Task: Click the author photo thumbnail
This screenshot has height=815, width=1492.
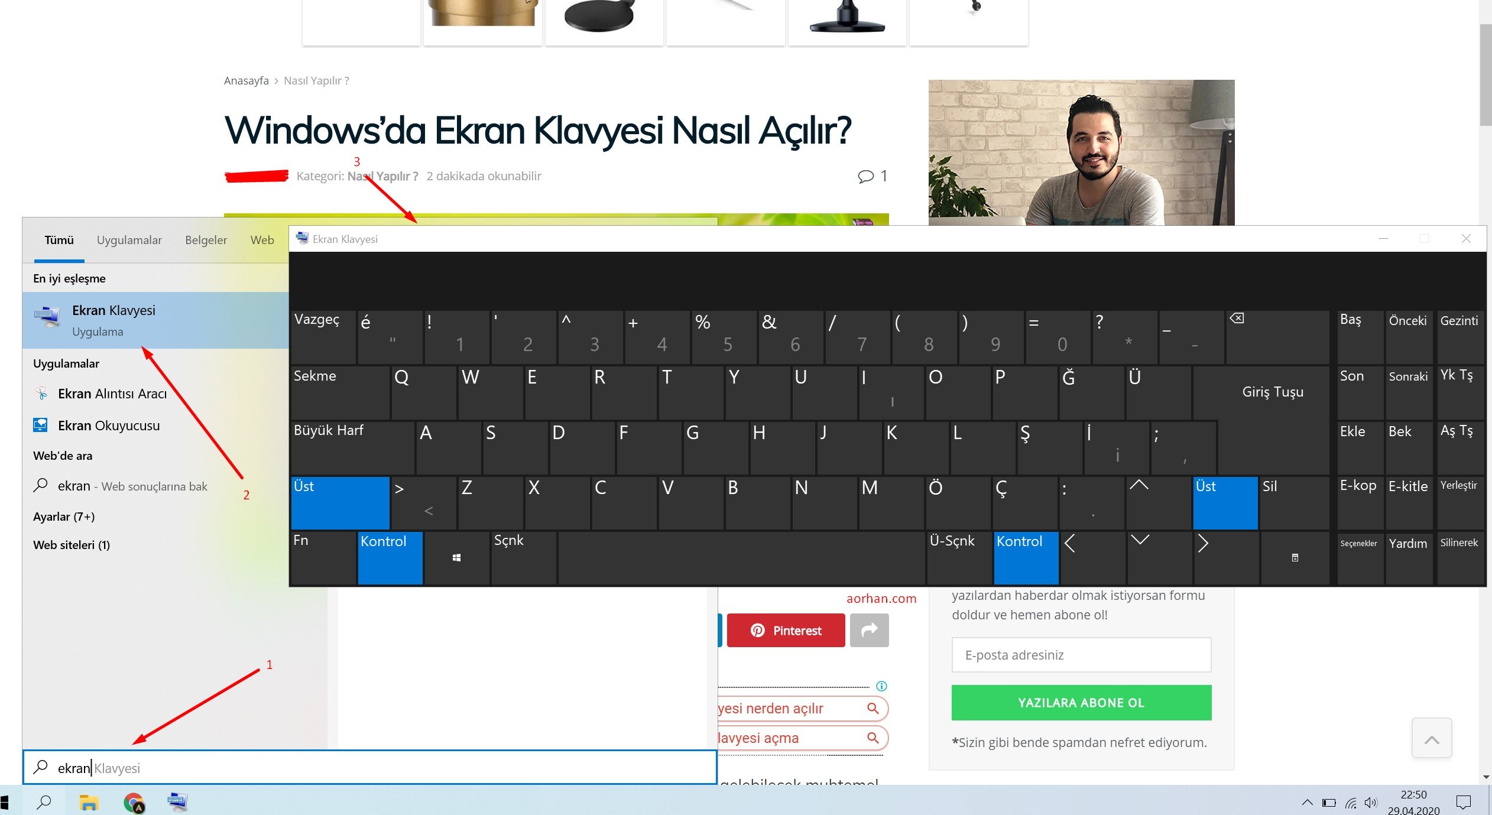Action: click(x=1081, y=152)
